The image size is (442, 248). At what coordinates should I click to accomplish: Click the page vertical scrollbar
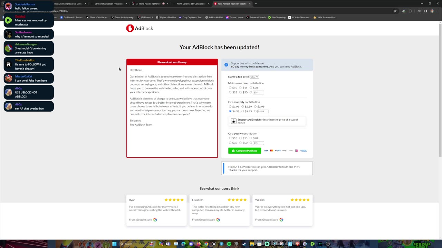440,90
